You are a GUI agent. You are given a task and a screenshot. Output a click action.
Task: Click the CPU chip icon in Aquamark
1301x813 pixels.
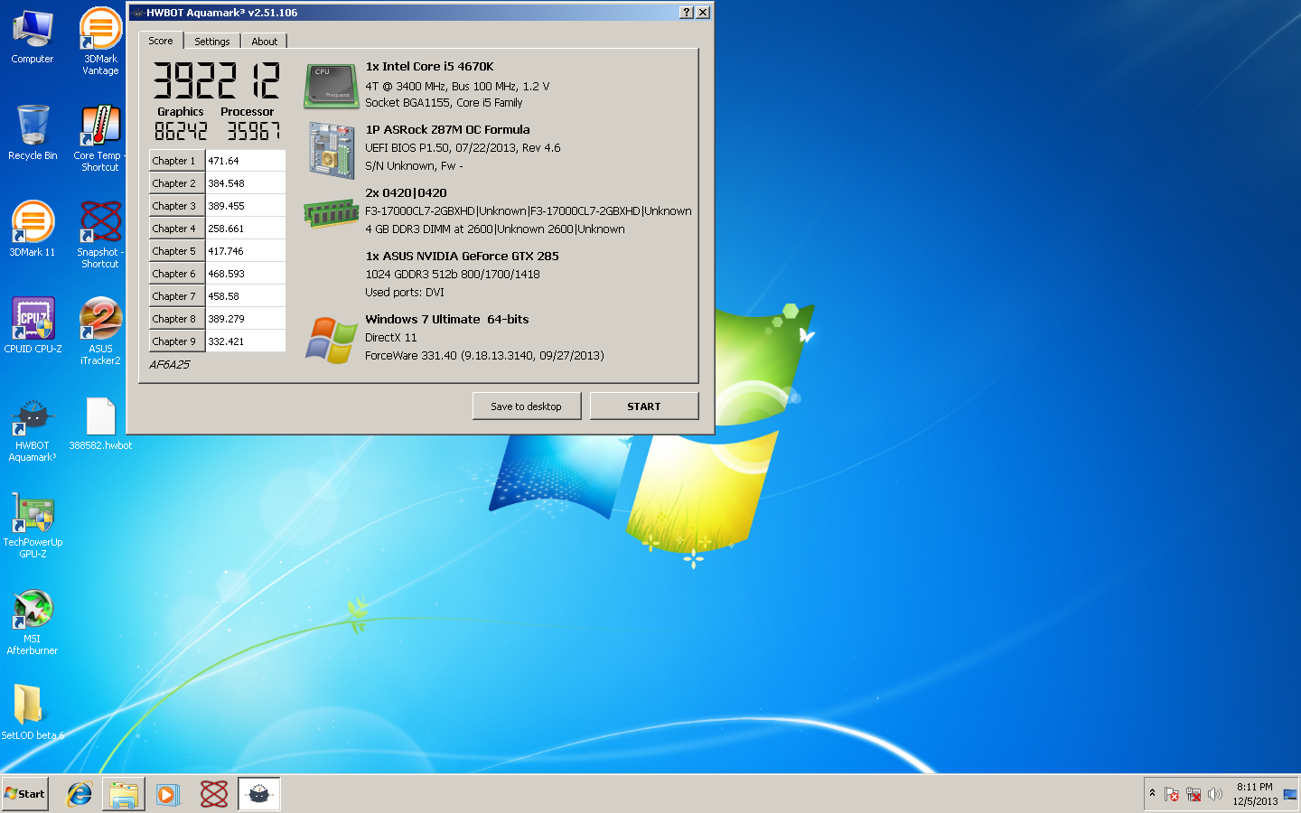pos(331,86)
